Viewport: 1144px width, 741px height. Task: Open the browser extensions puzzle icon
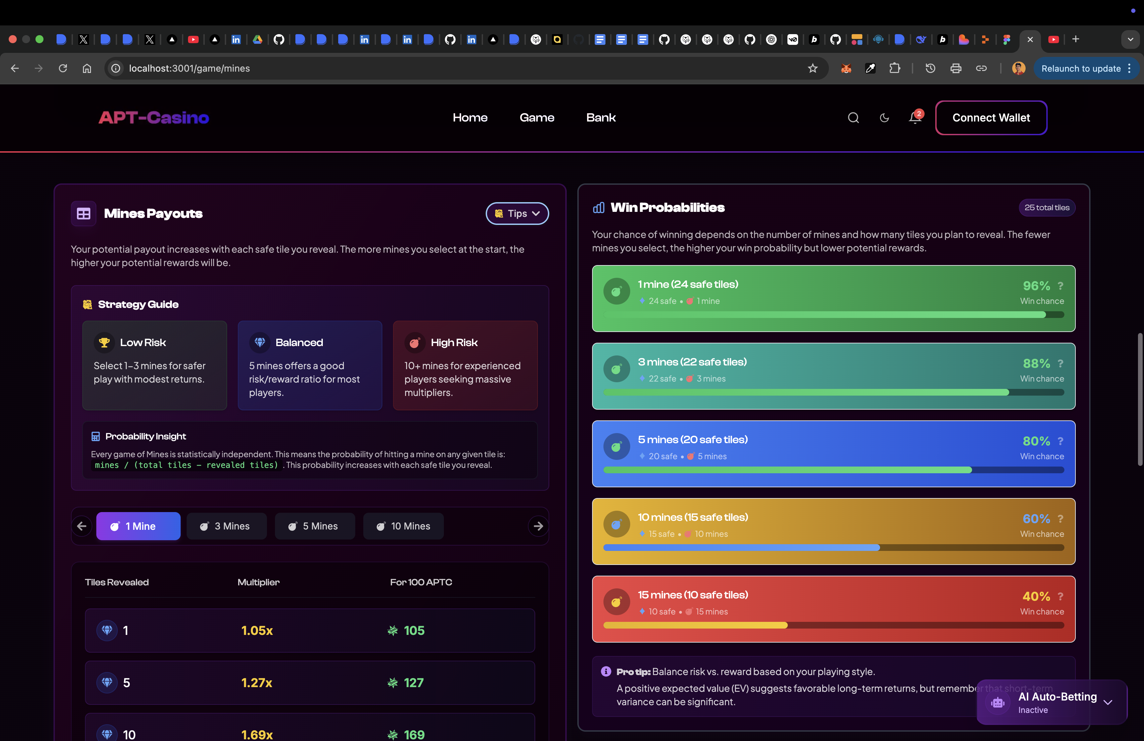(x=894, y=68)
